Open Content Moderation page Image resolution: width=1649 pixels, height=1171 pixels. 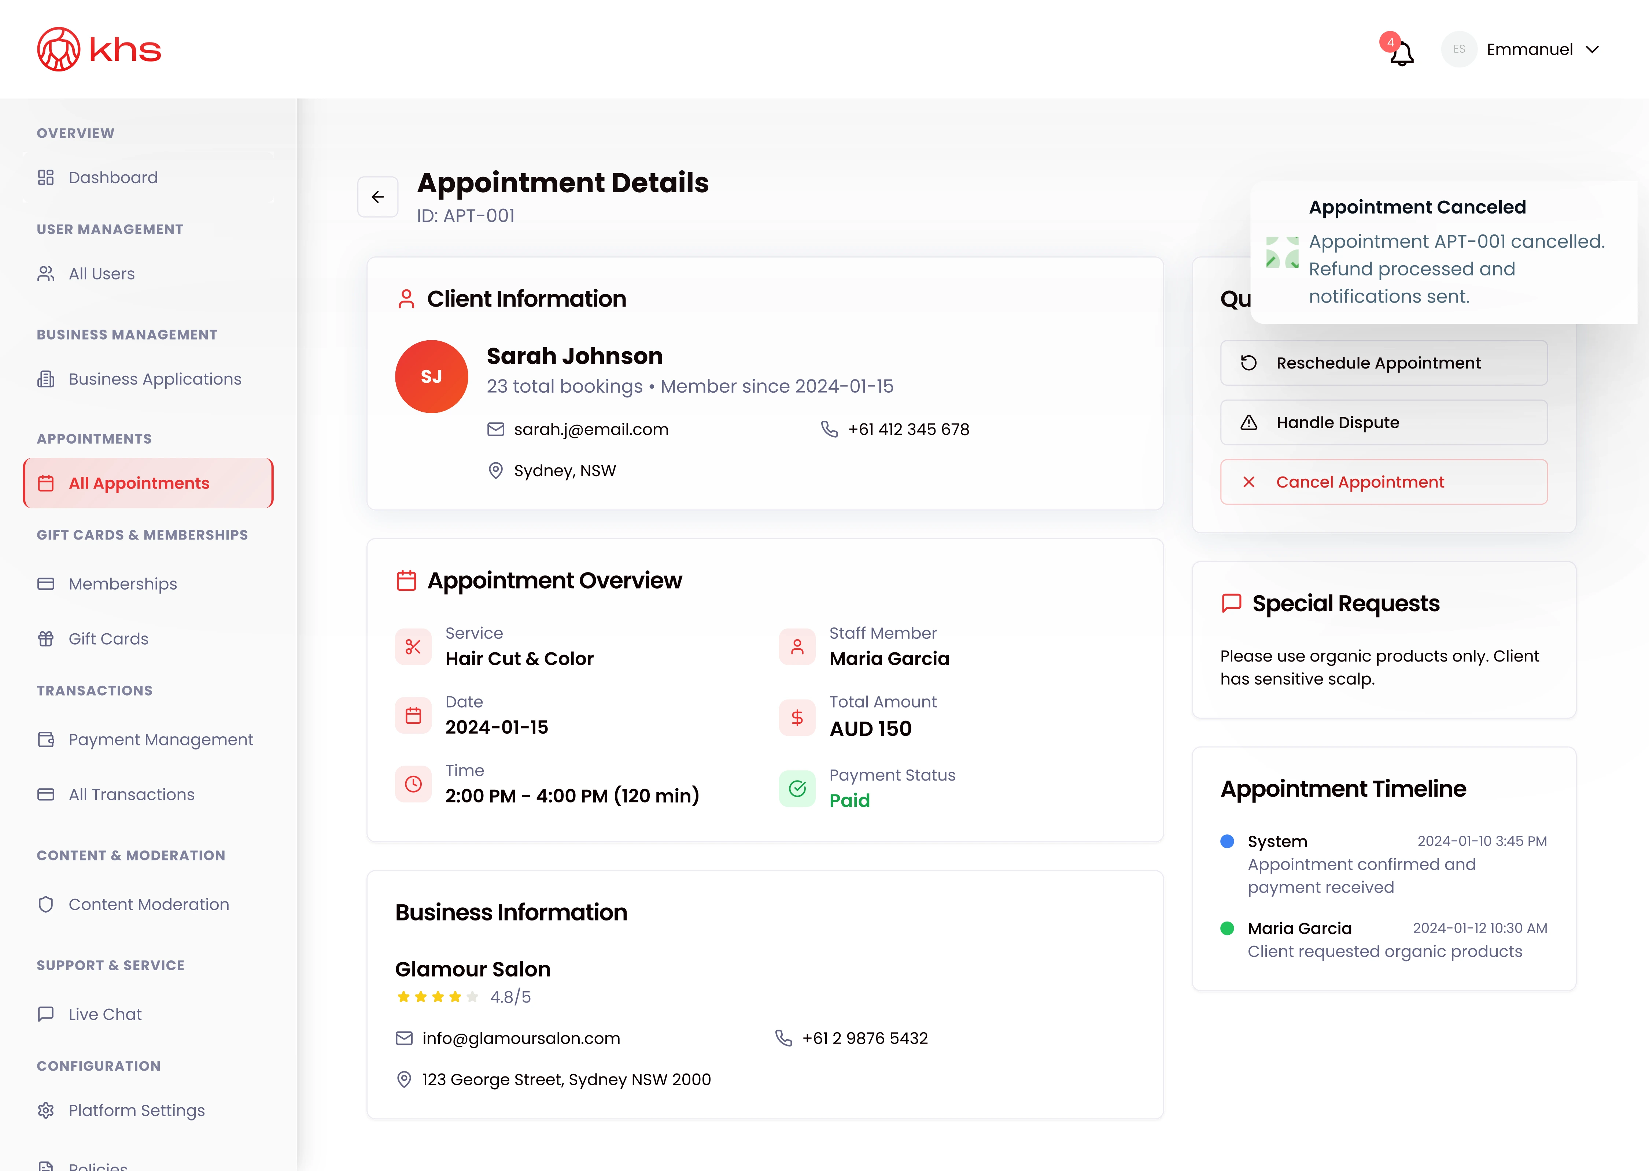coord(148,904)
